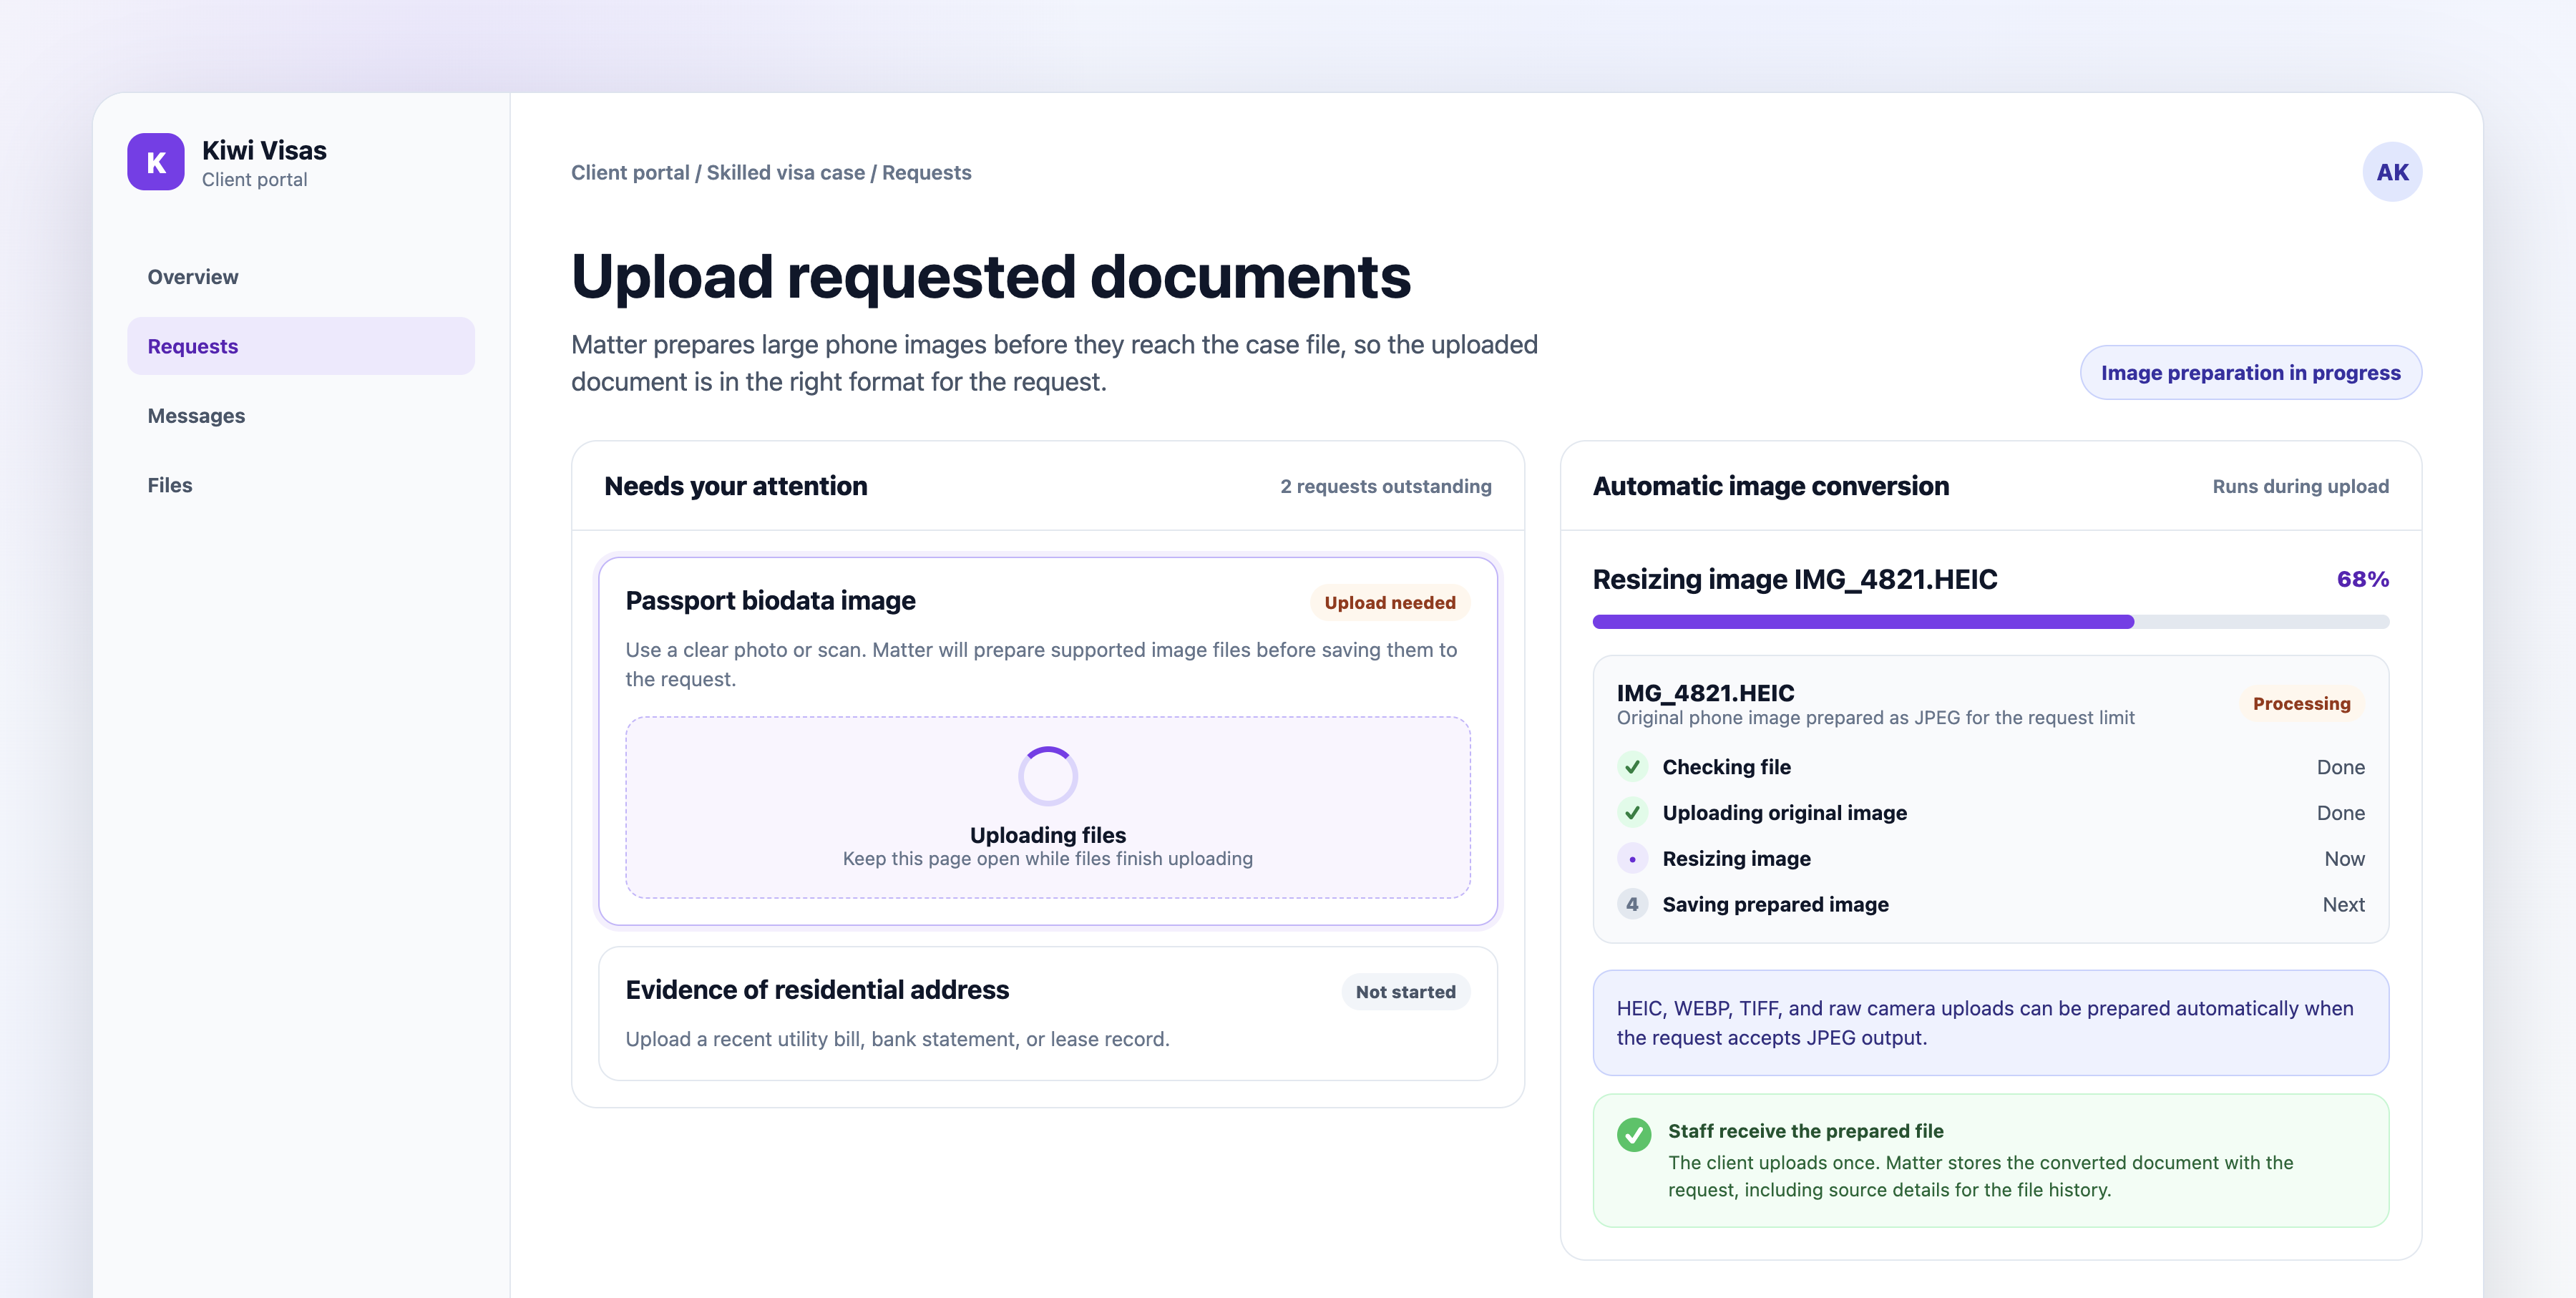The image size is (2576, 1298).
Task: Click the Not started badge
Action: pyautogui.click(x=1405, y=992)
